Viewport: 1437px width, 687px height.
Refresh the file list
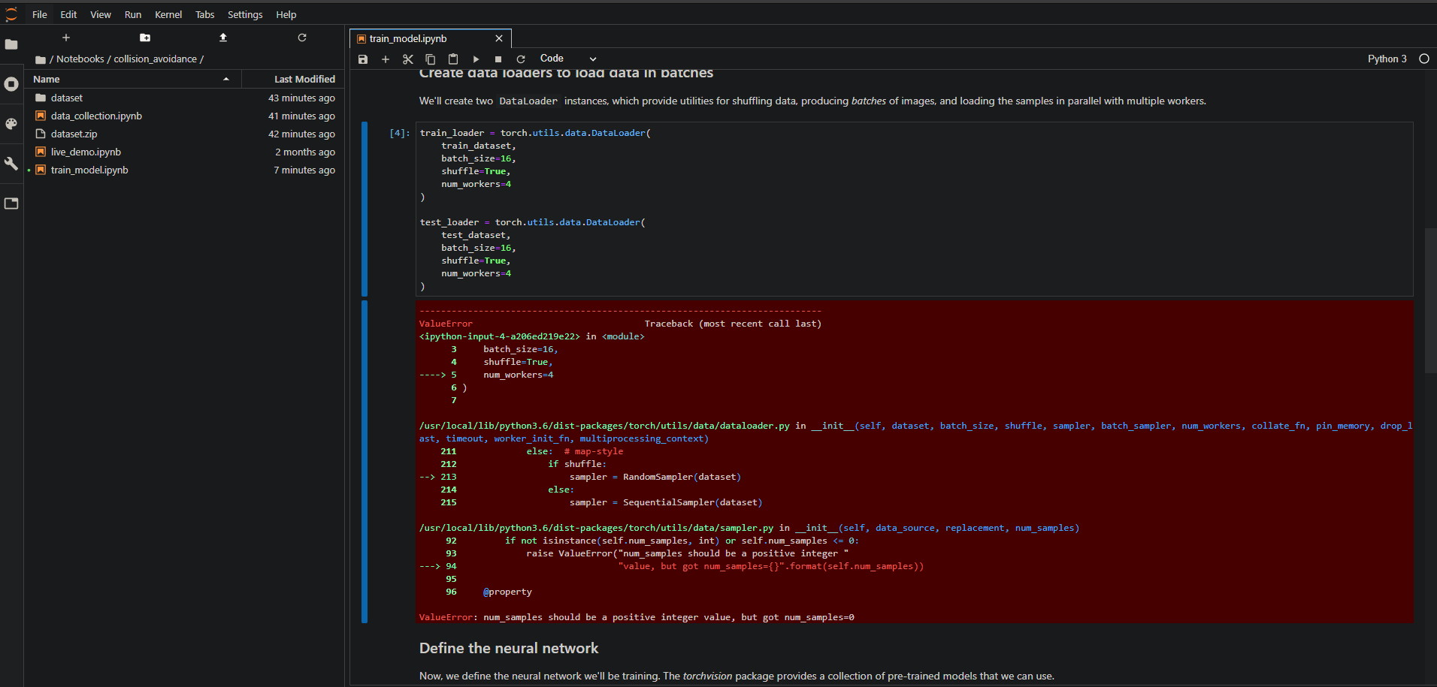point(302,38)
